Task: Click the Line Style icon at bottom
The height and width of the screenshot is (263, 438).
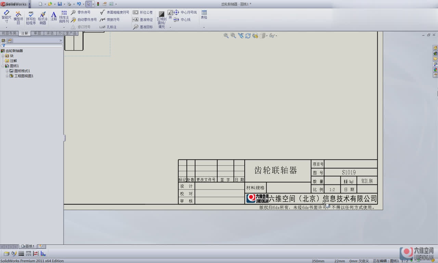Action: 28,254
